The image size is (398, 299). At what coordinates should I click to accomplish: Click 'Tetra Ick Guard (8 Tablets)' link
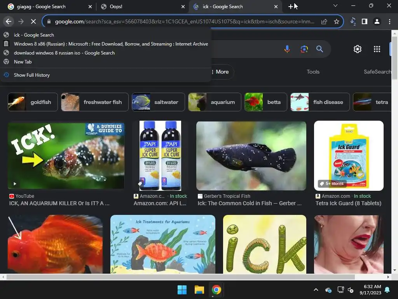[x=348, y=203]
